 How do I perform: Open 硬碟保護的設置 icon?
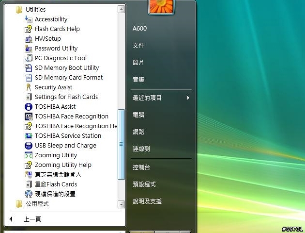(29, 194)
